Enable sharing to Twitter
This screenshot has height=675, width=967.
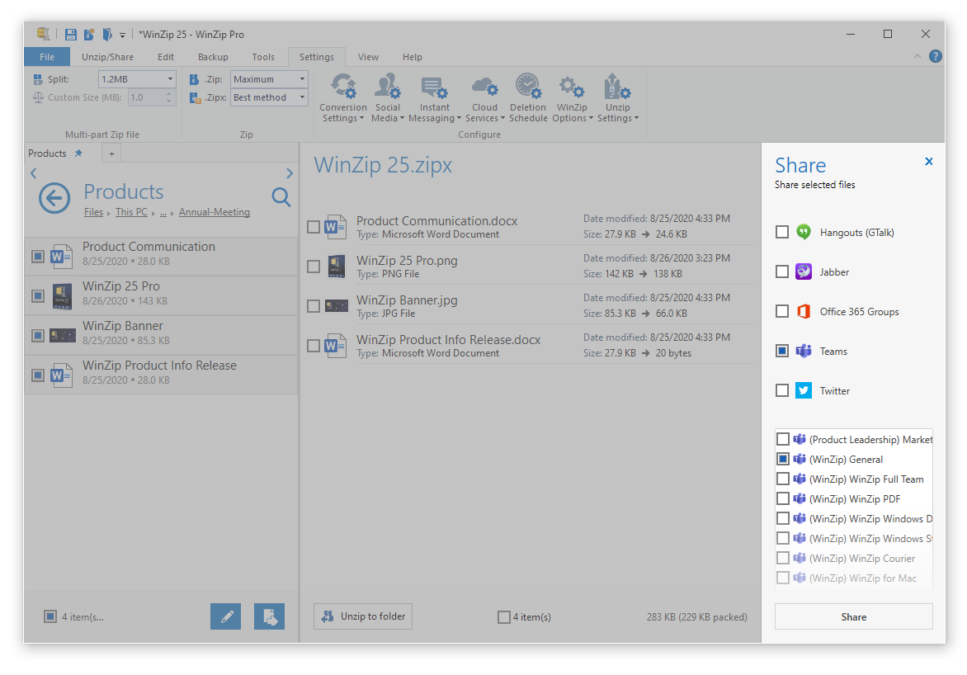point(782,389)
